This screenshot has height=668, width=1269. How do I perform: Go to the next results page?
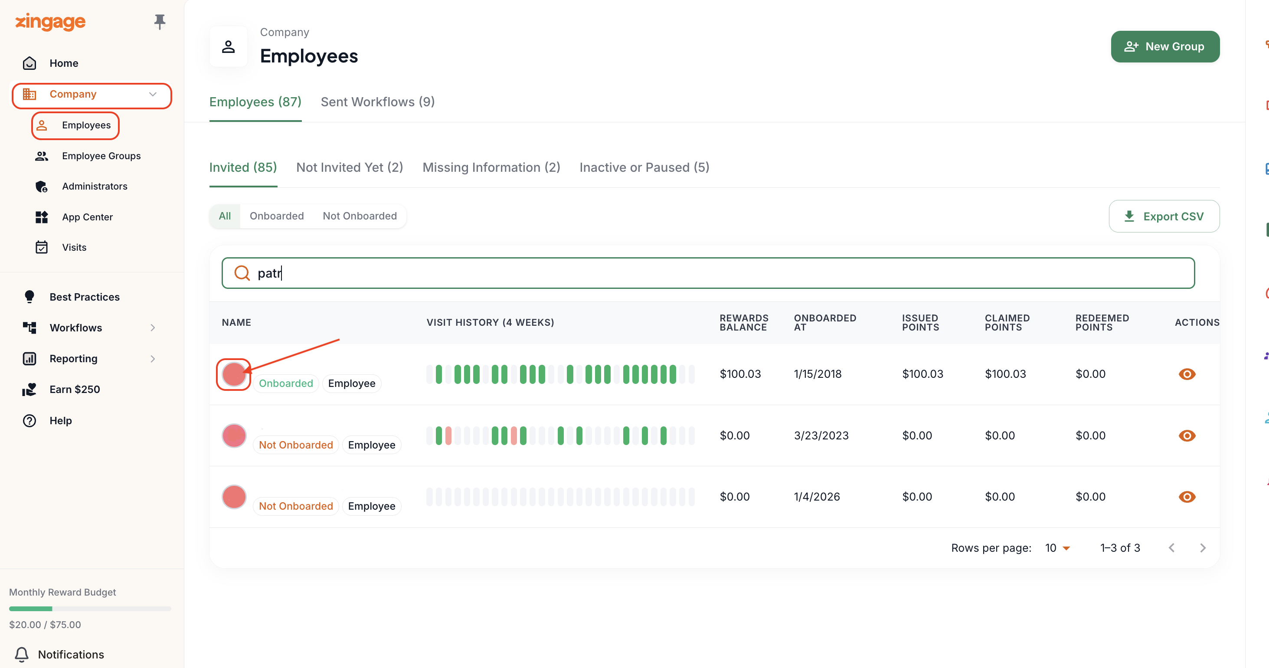pyautogui.click(x=1203, y=548)
